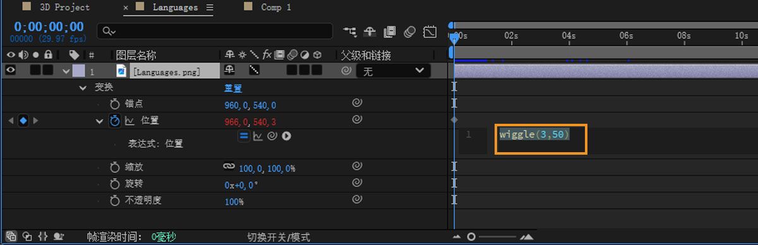Collapse the Languages.png layer twirl arrow
This screenshot has width=758, height=245.
click(66, 71)
